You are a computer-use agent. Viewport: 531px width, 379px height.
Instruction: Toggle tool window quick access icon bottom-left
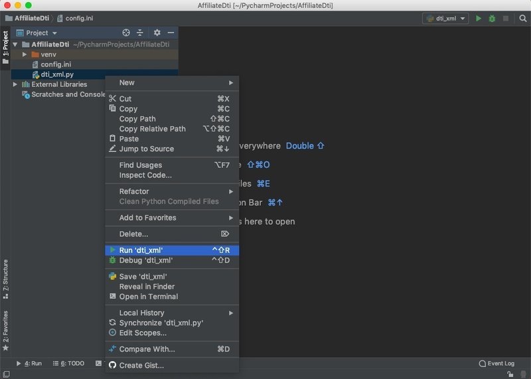[6, 374]
